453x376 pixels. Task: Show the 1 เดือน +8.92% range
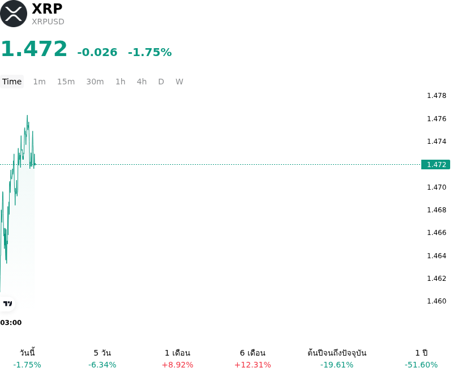[177, 358]
